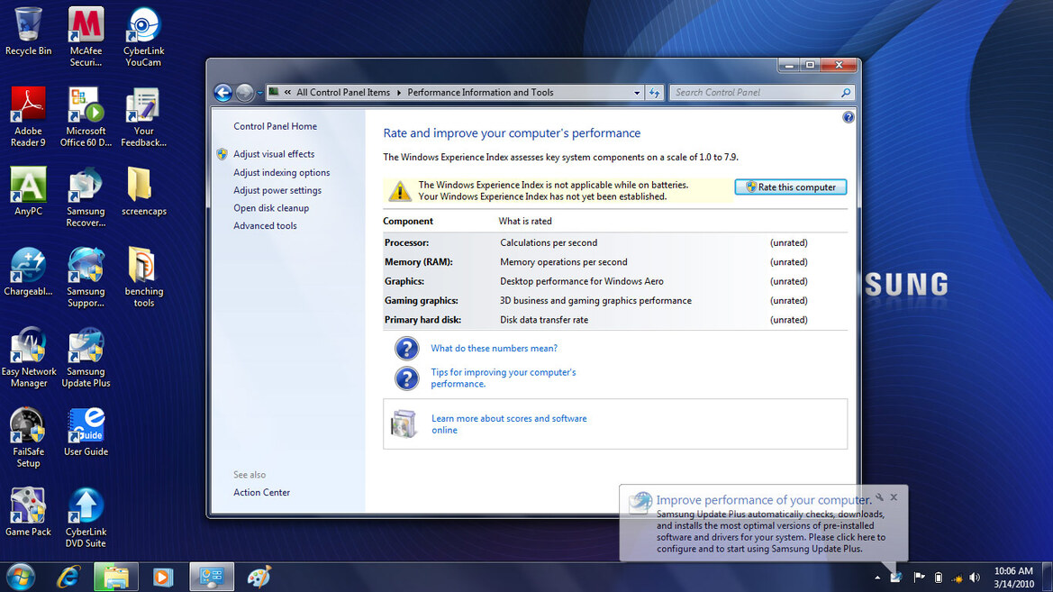
Task: Click the Samsung Update Plus notification text
Action: 771,532
